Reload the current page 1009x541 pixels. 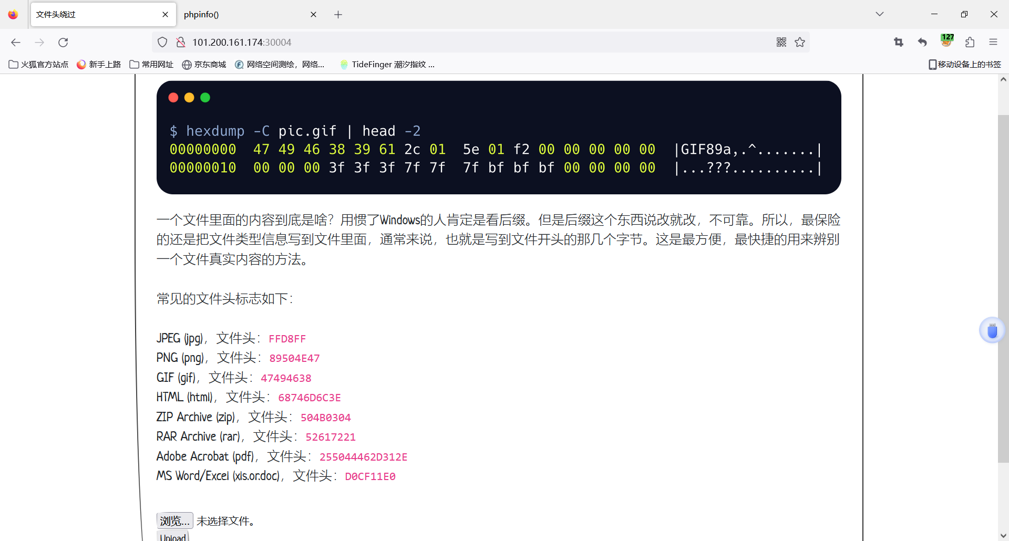pos(63,43)
